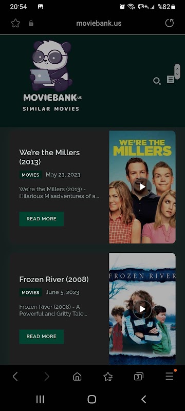
Task: Click the scroll handle with up/down arrows
Action: (177, 71)
